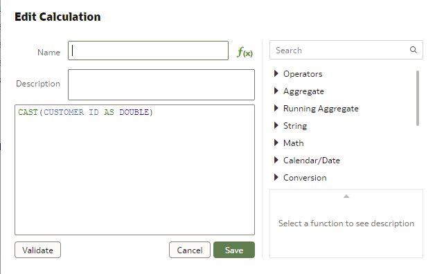
Task: Select the Conversion label in function list
Action: pyautogui.click(x=305, y=178)
